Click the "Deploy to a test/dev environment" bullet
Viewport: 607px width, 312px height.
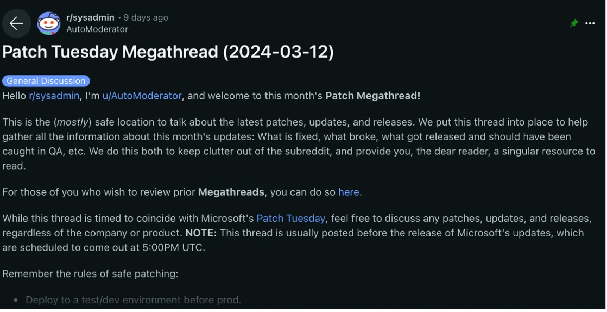[133, 300]
